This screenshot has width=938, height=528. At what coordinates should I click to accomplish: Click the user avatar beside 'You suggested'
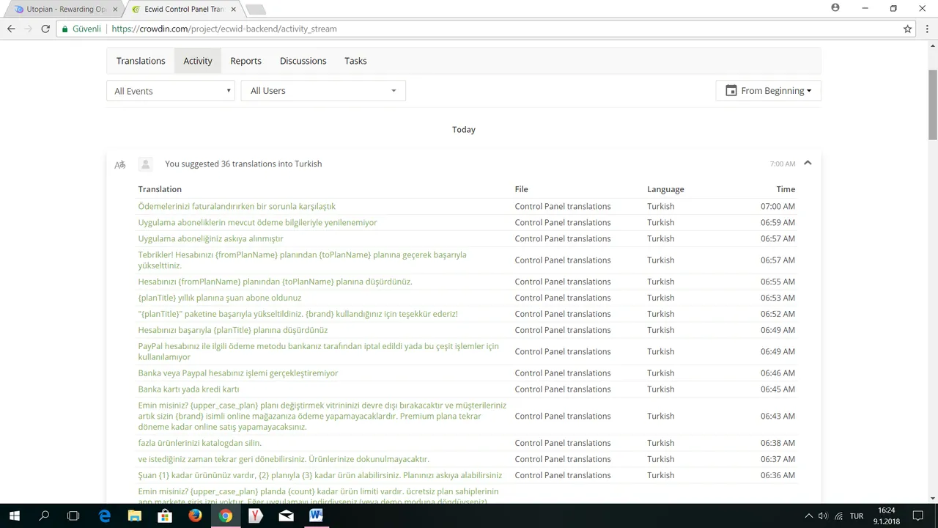click(x=146, y=164)
